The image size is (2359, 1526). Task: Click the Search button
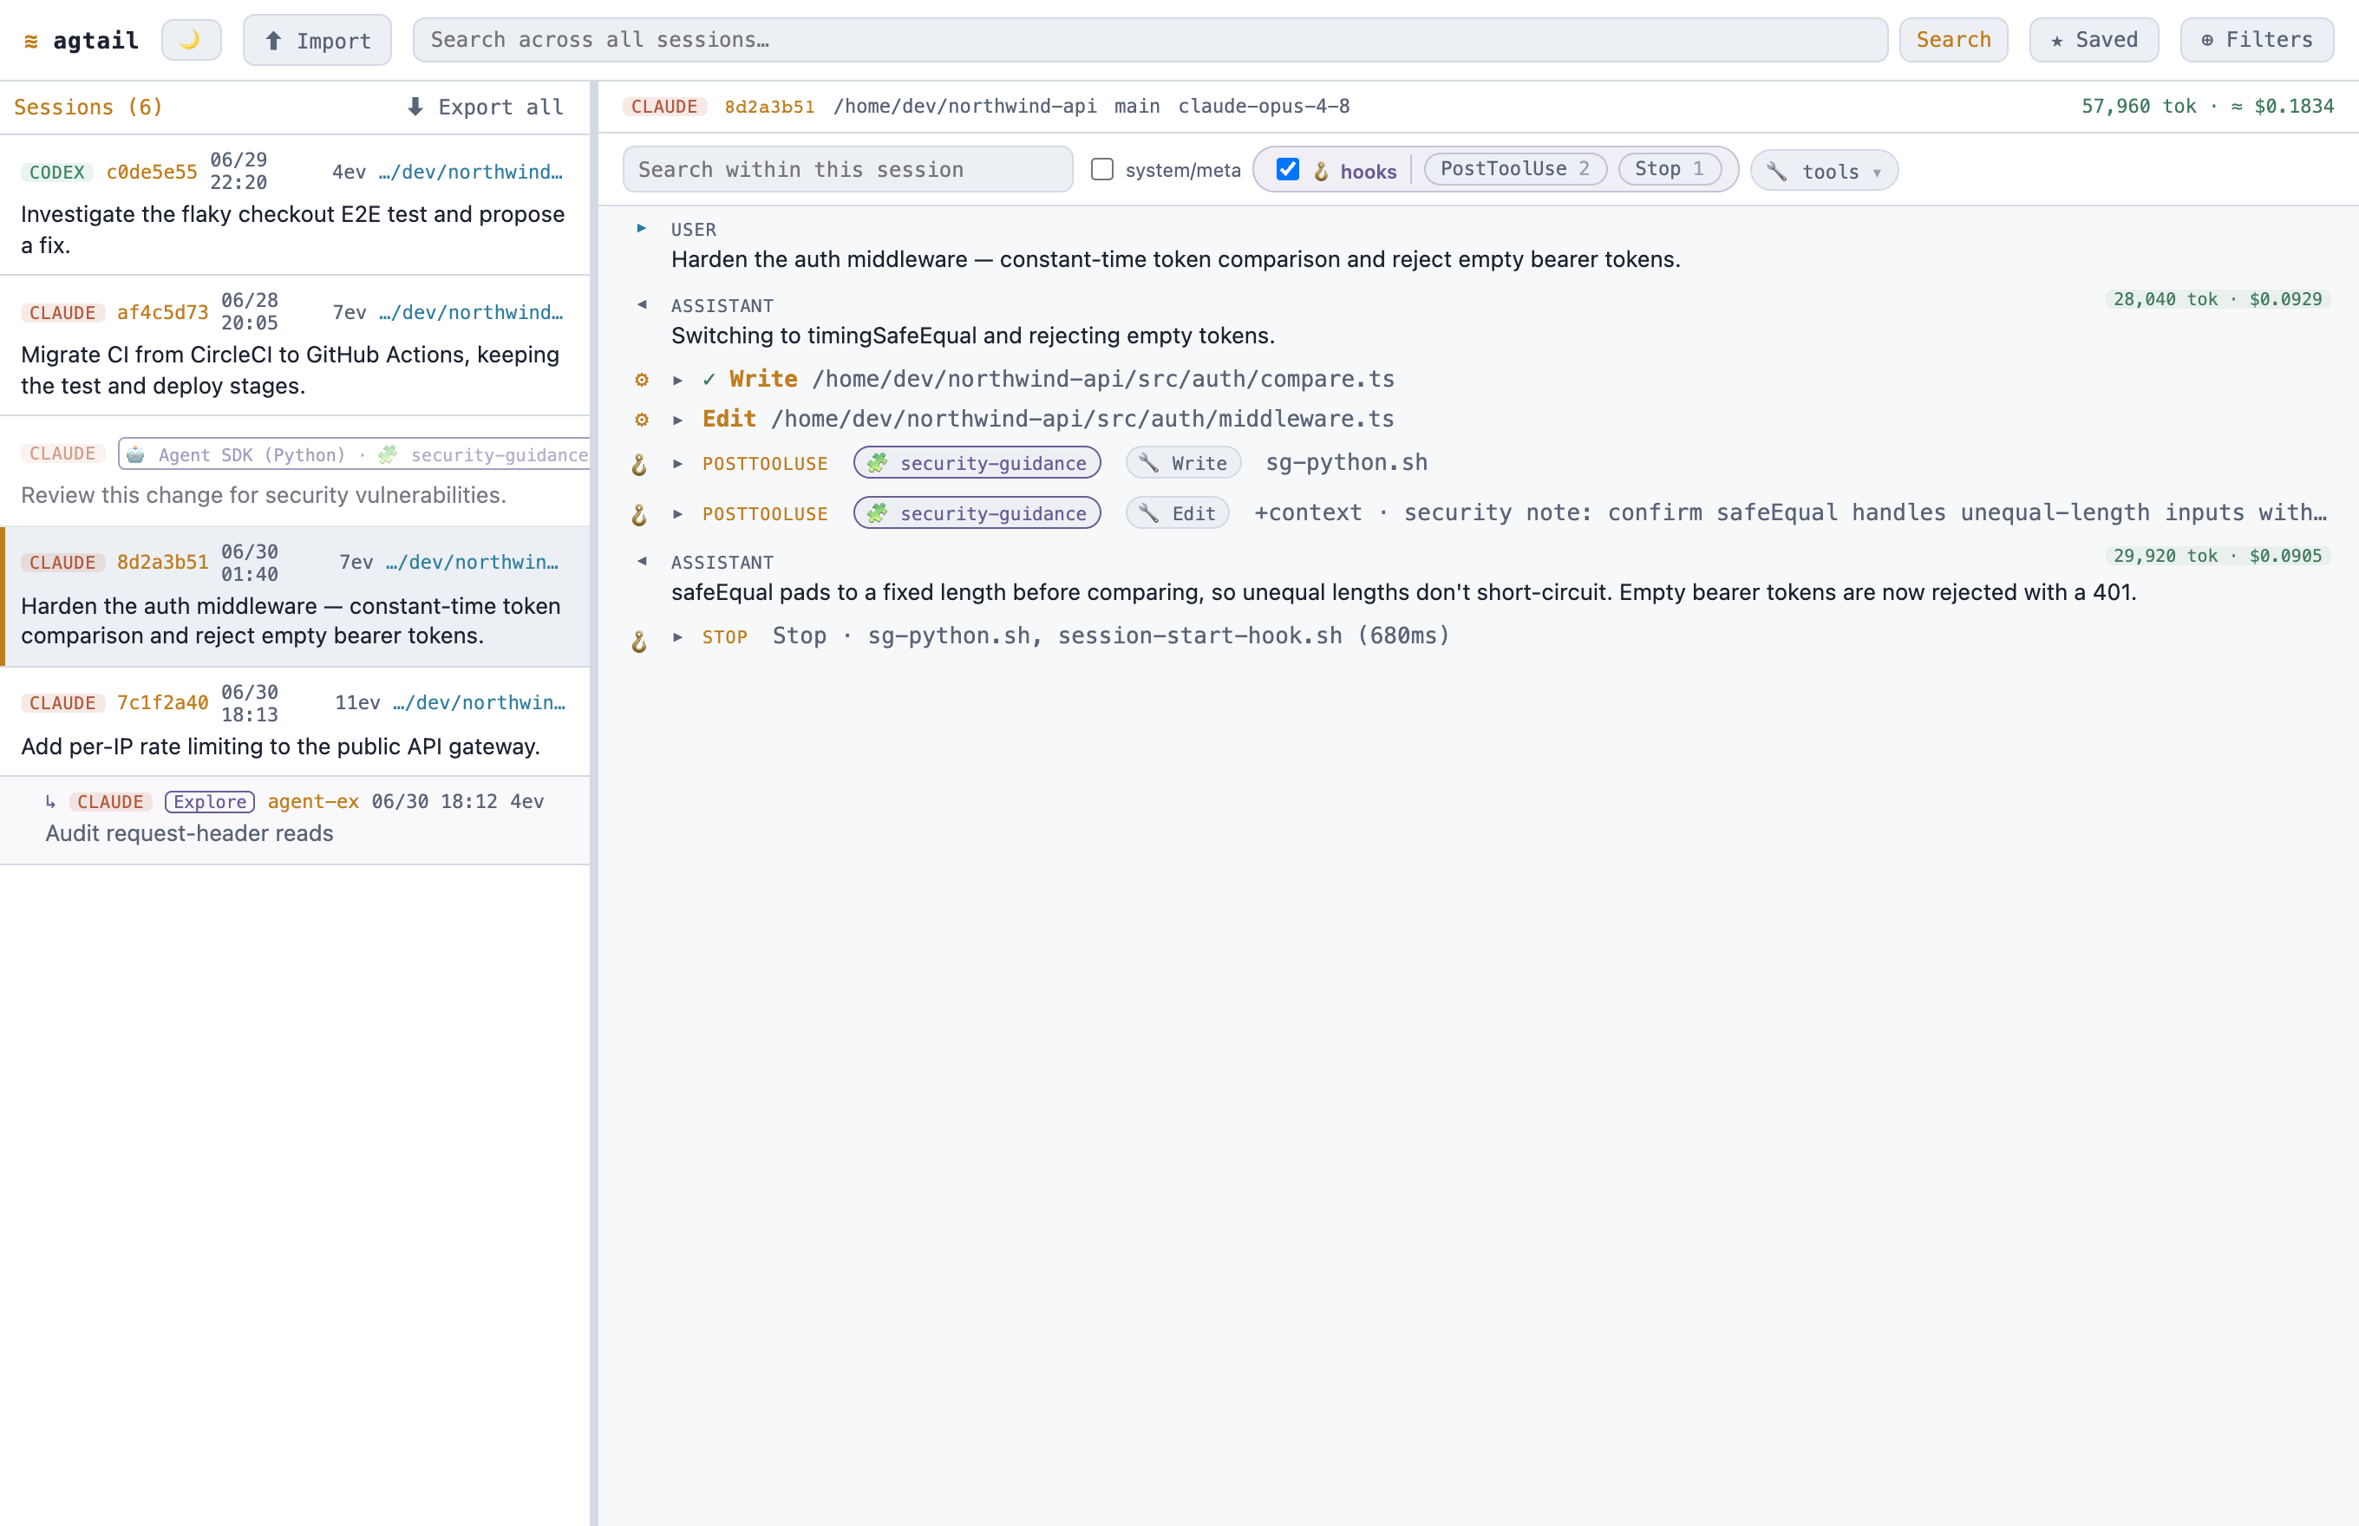tap(1952, 40)
